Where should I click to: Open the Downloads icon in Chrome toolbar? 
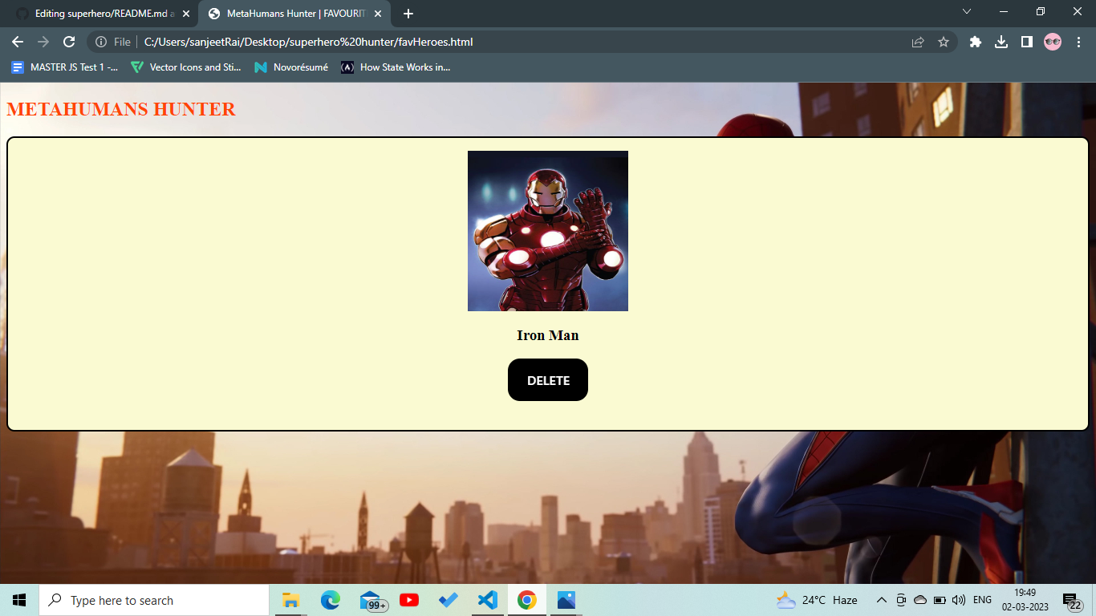1001,42
